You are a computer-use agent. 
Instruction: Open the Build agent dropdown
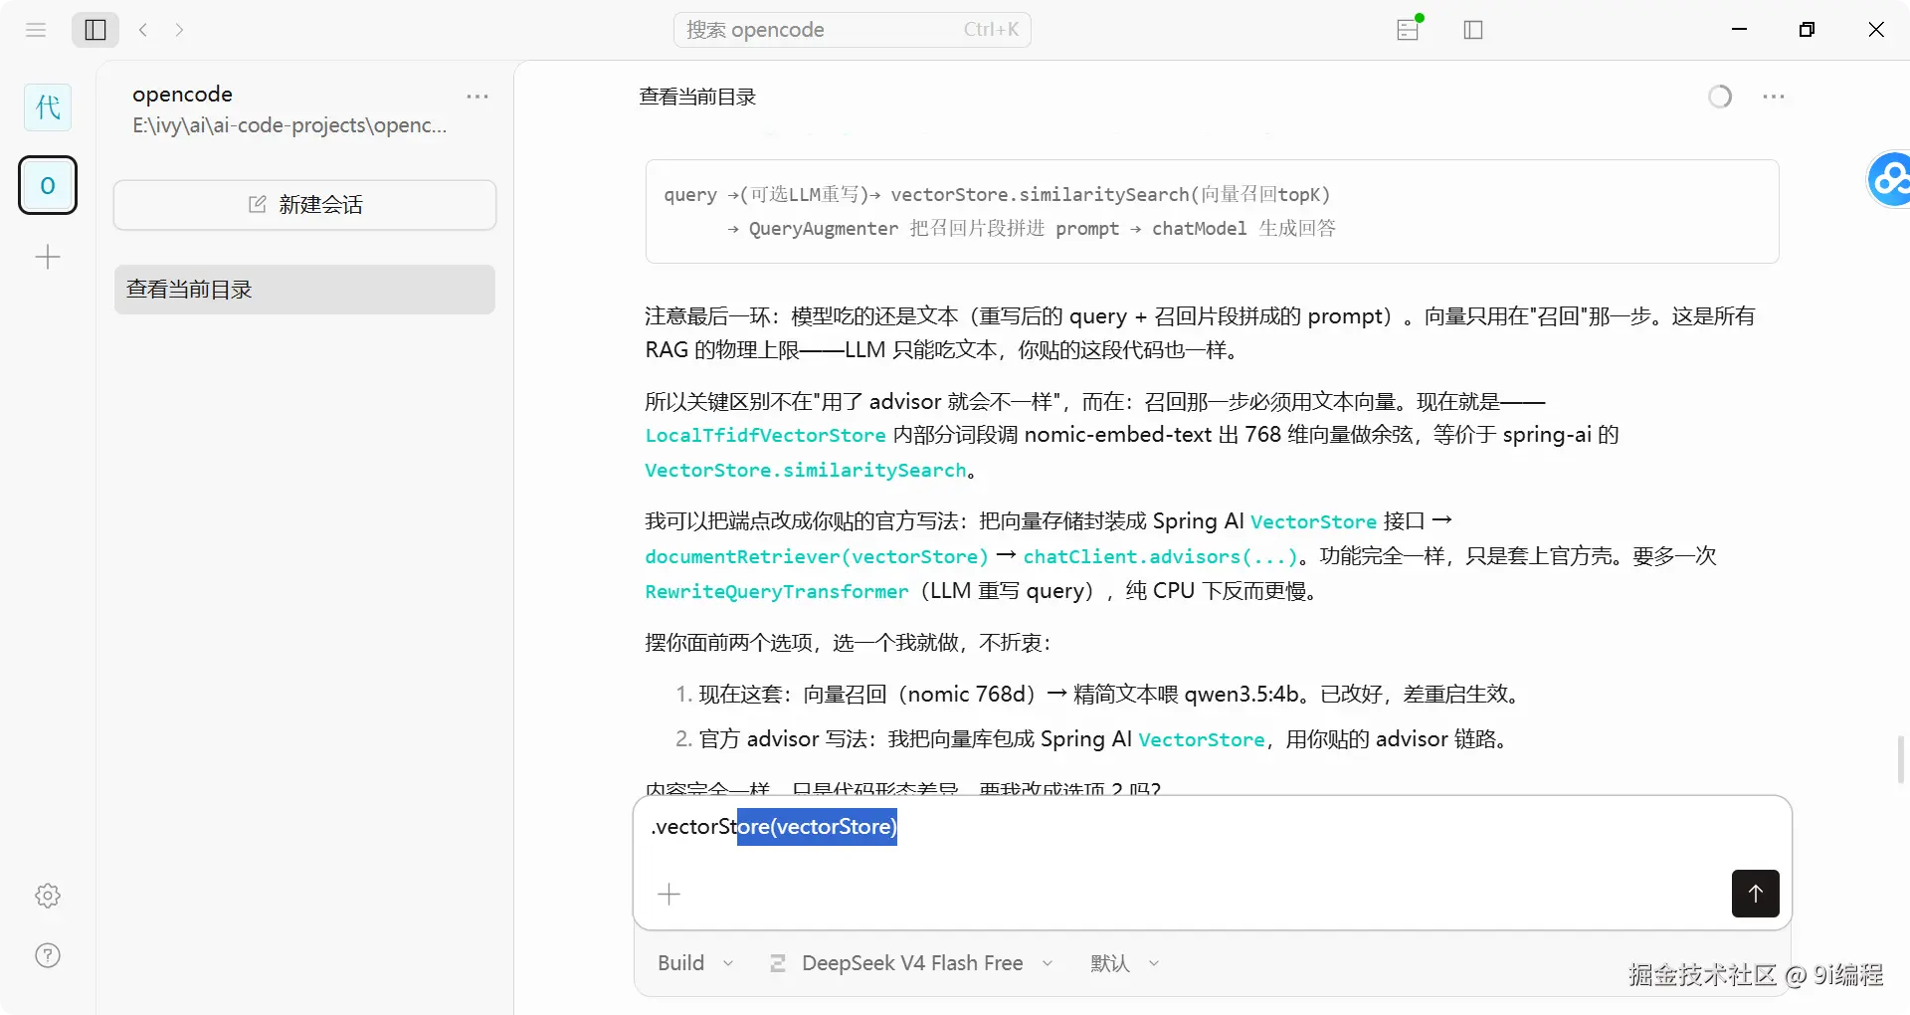[695, 963]
